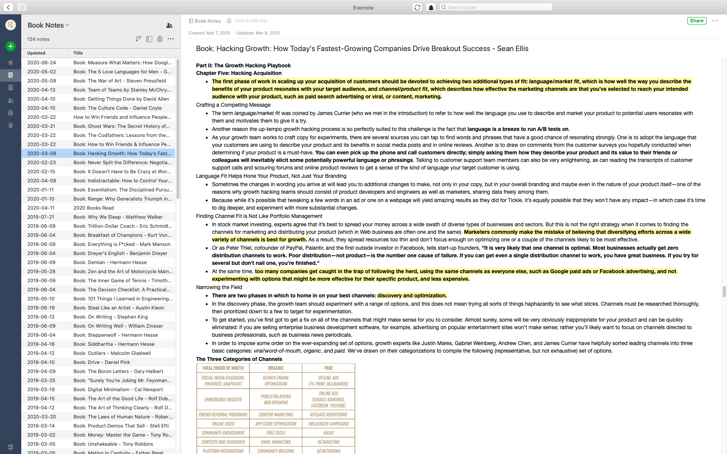Screen dimensions: 727x454
Task: Open note Steal Like an Artist
Action: click(98, 308)
